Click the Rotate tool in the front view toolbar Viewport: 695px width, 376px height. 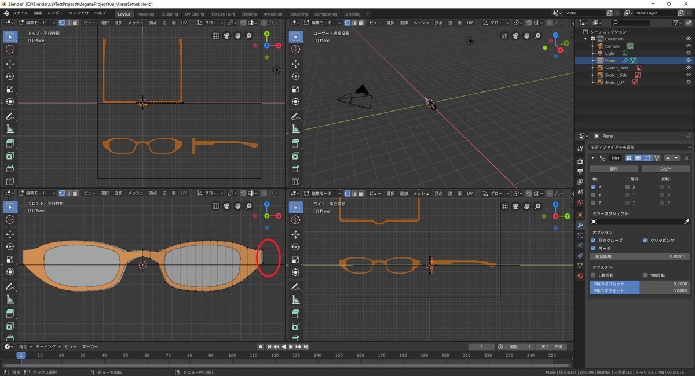pos(10,247)
